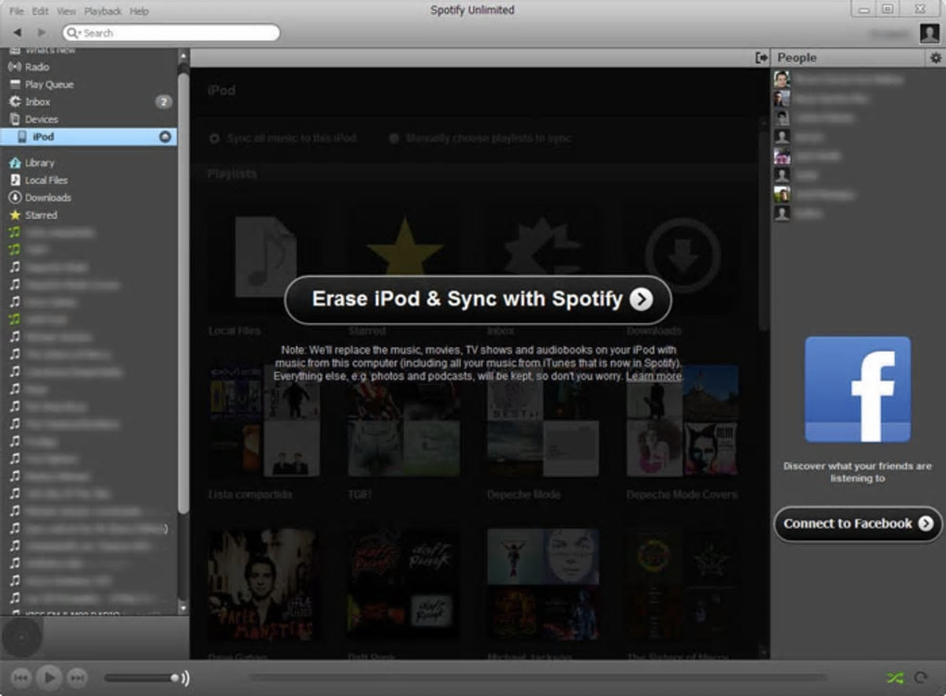Click the Local Files note icon
This screenshot has width=946, height=696.
pyautogui.click(x=15, y=180)
